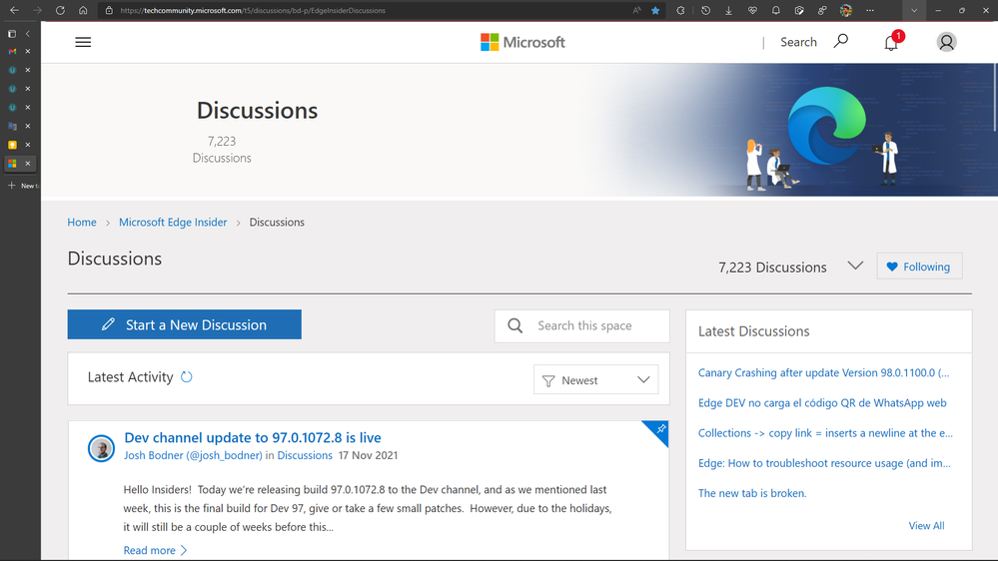Image resolution: width=998 pixels, height=561 pixels.
Task: View site information via the padlock
Action: pos(109,10)
